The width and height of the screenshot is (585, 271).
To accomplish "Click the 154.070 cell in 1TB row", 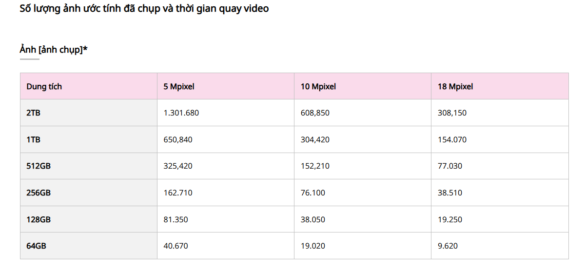I will tap(452, 139).
